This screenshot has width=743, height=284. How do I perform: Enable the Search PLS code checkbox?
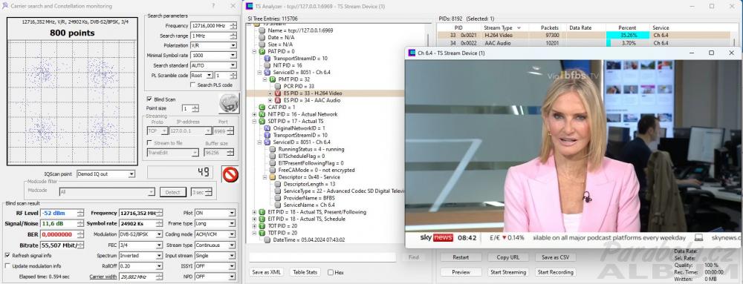pyautogui.click(x=192, y=85)
